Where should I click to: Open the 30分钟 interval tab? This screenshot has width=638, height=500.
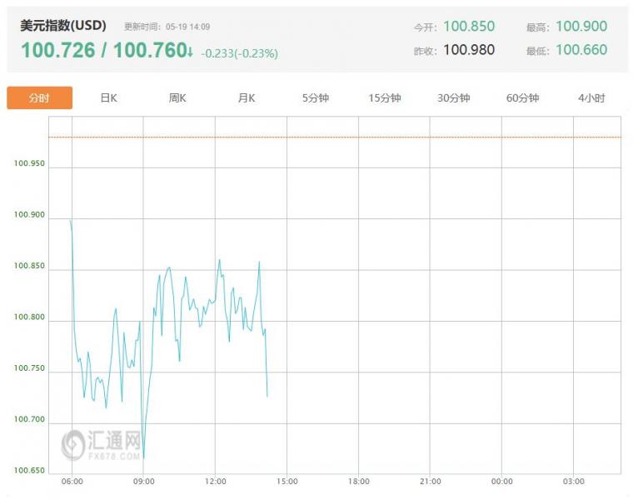point(454,98)
